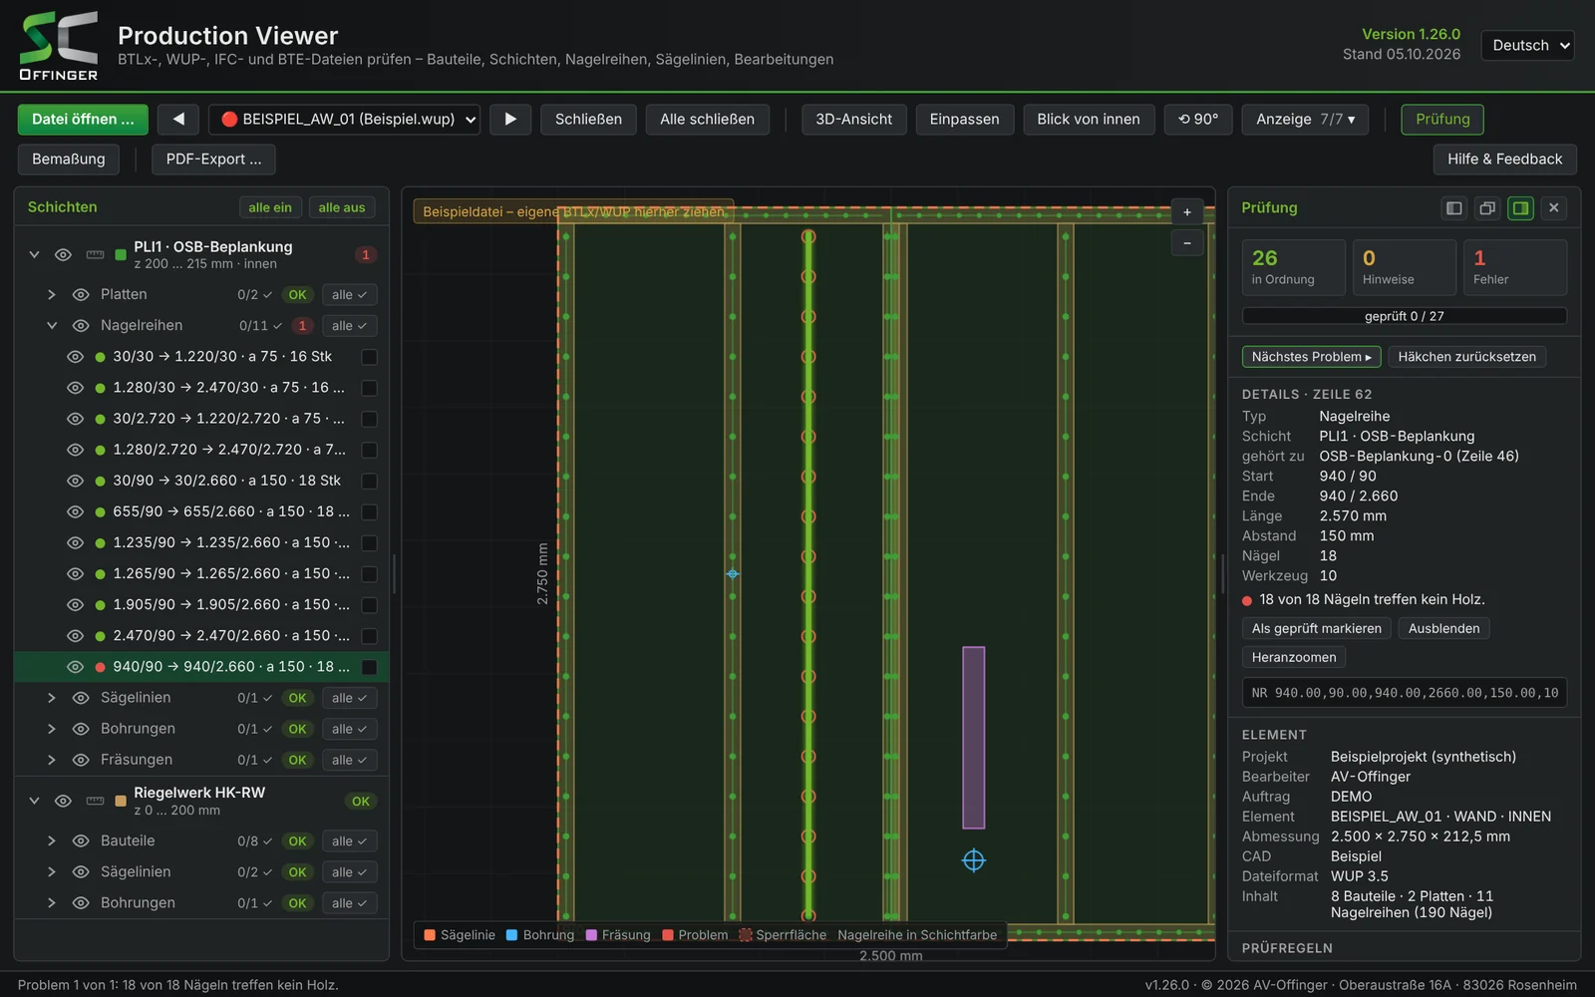This screenshot has height=997, width=1595.
Task: Switch to 3D-Ansicht
Action: [x=853, y=119]
